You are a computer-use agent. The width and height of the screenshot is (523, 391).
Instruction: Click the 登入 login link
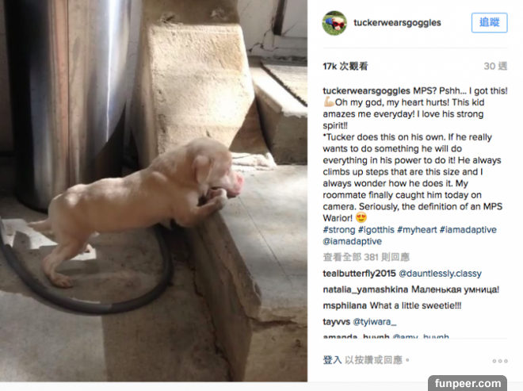(332, 360)
